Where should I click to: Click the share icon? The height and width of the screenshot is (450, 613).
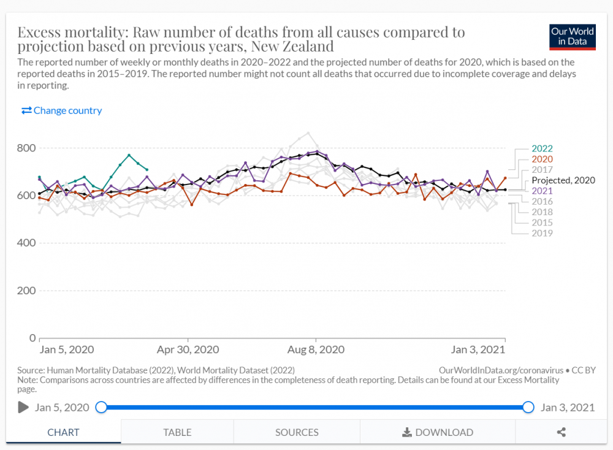click(x=562, y=432)
